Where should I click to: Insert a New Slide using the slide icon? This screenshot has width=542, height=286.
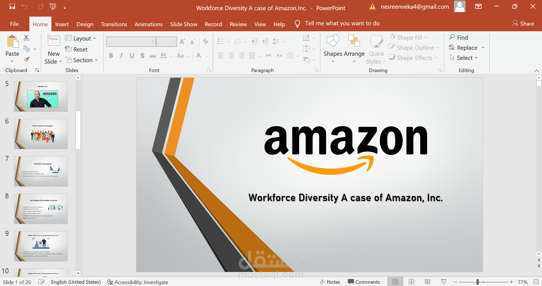coord(53,40)
